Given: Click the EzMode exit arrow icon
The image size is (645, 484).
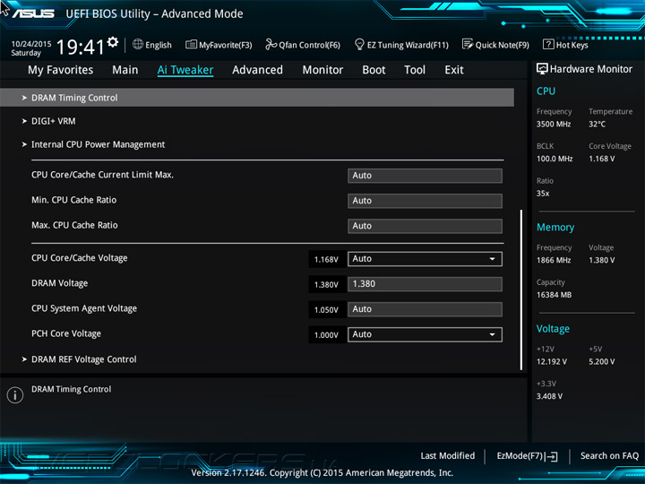Looking at the screenshot, I should (x=551, y=456).
